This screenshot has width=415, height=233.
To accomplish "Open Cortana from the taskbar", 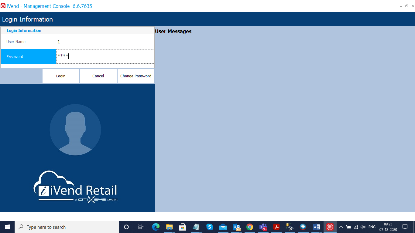I will (126, 227).
